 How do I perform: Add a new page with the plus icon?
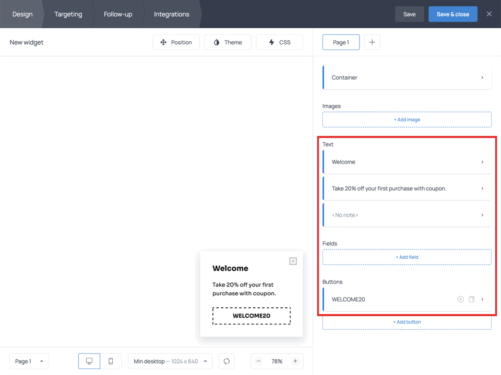coord(372,42)
